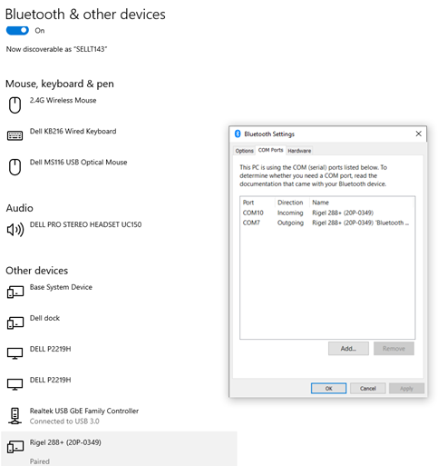Image resolution: width=447 pixels, height=466 pixels.
Task: Select Base System Device entry
Action: [x=61, y=287]
